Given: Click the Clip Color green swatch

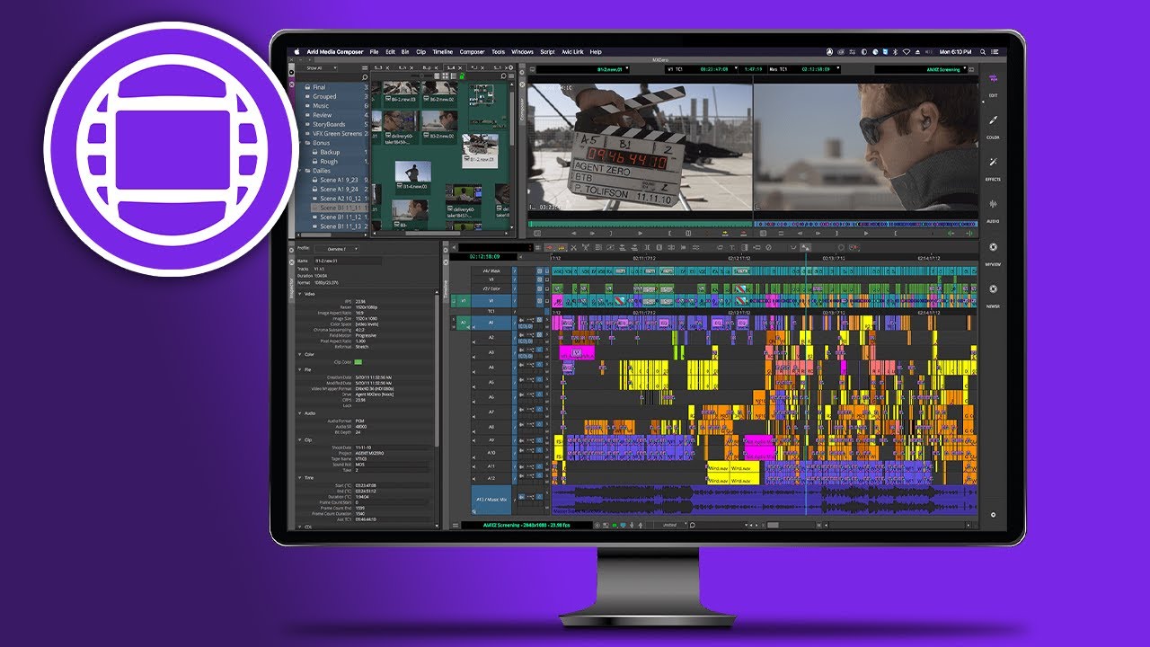Looking at the screenshot, I should 358,362.
